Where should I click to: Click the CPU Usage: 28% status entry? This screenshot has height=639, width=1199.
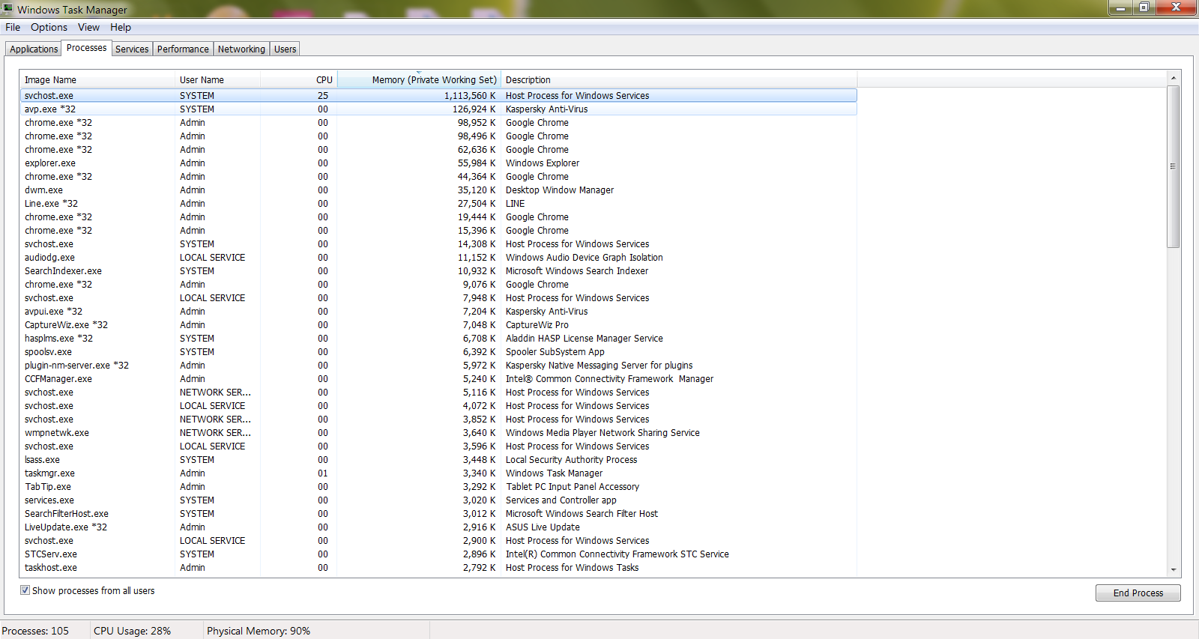pyautogui.click(x=132, y=631)
